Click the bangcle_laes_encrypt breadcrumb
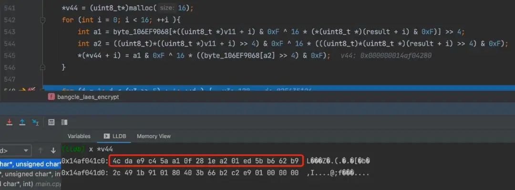This screenshot has height=190, width=515. 88,97
